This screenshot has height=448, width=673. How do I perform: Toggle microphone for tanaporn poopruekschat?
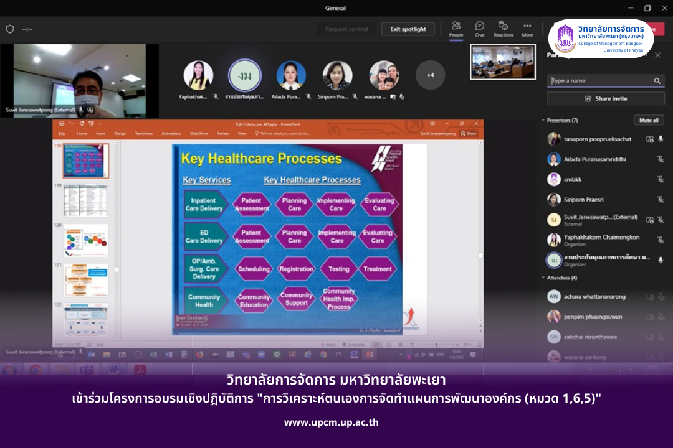coord(661,139)
